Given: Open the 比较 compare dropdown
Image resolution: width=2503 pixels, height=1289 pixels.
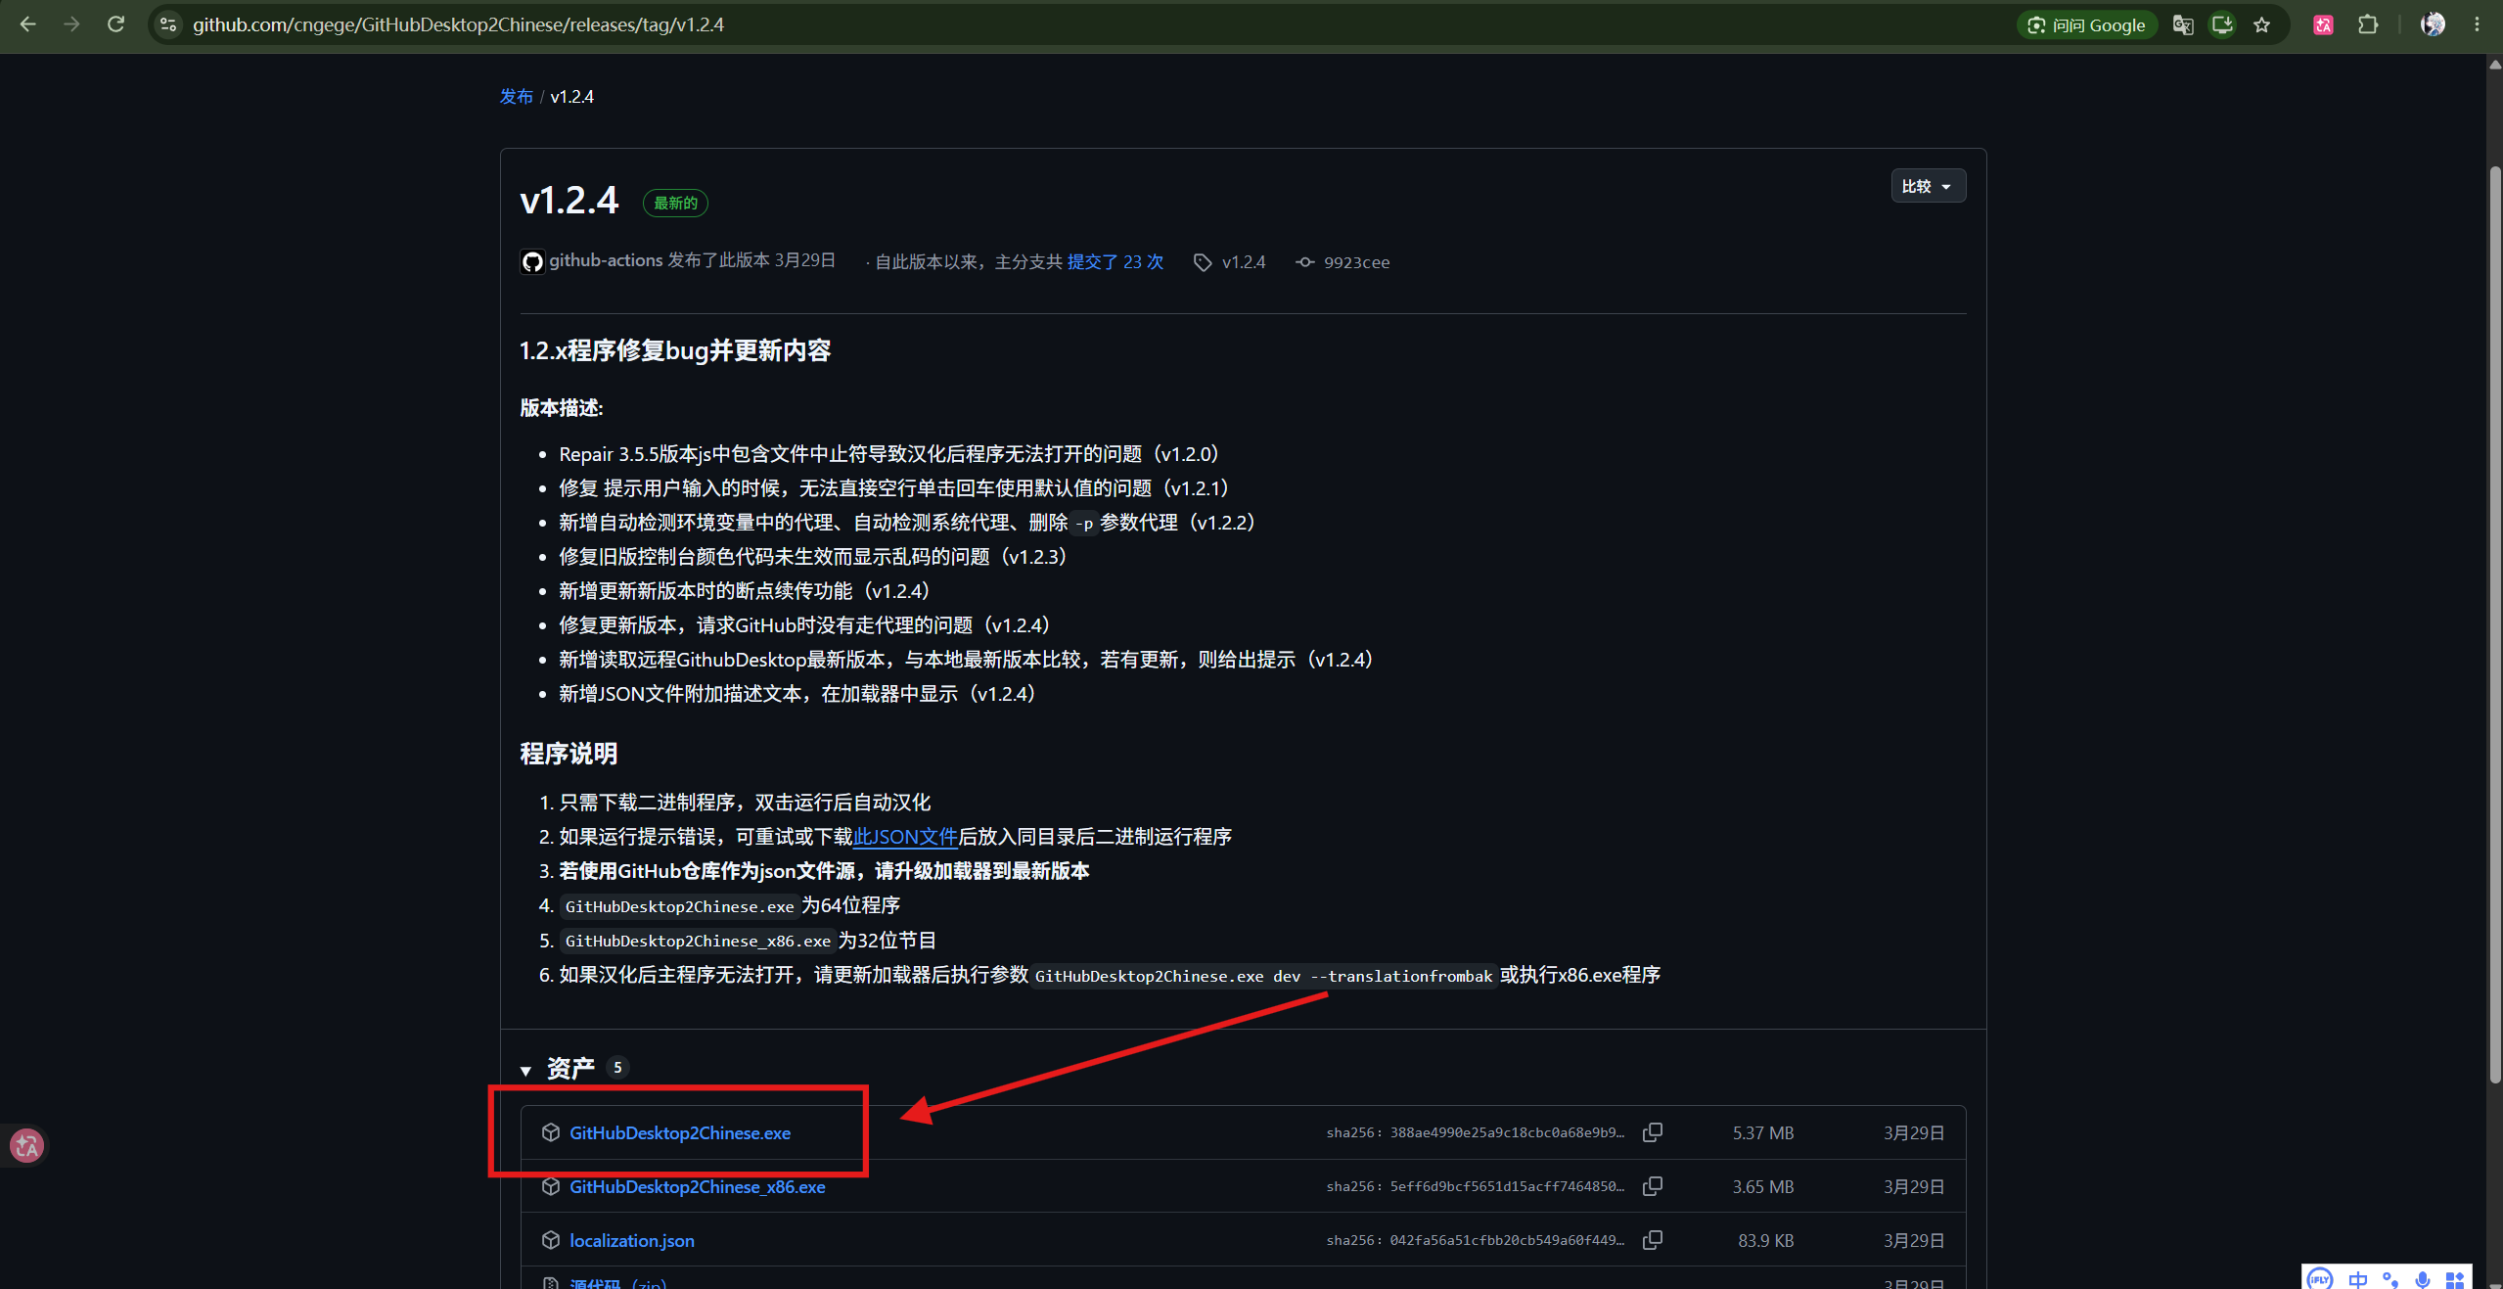Looking at the screenshot, I should tap(1927, 186).
